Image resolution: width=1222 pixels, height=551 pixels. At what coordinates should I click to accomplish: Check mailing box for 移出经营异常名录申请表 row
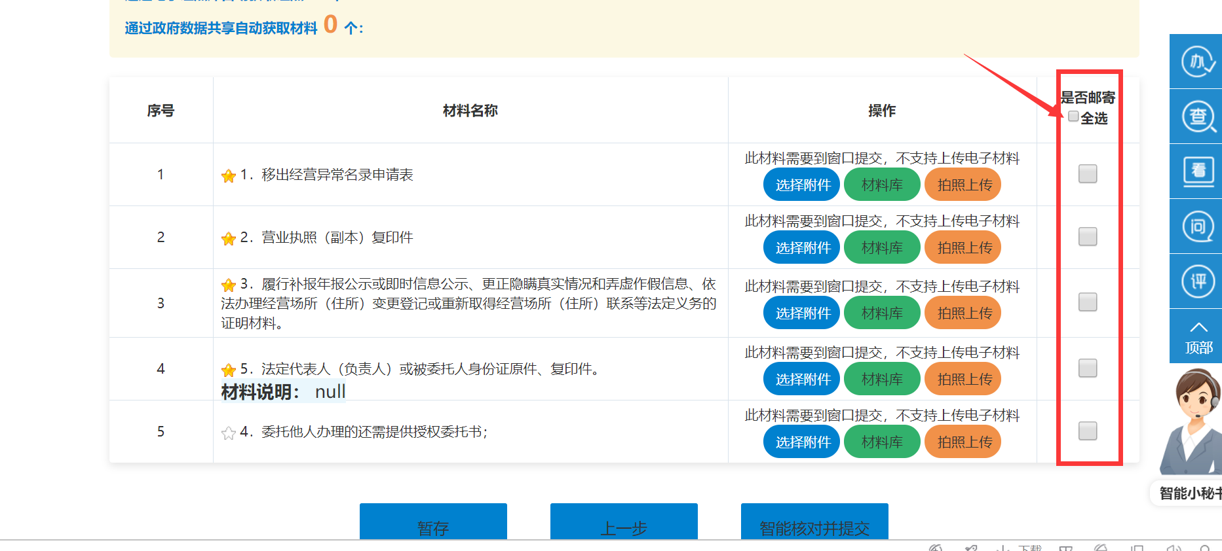[1087, 173]
